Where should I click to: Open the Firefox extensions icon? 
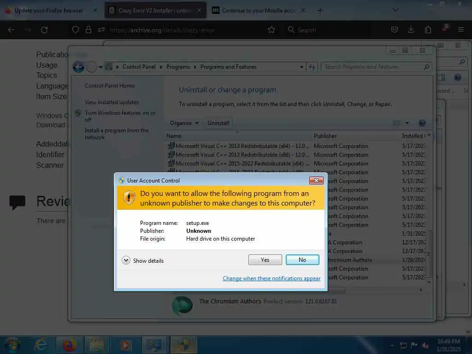coord(428,29)
